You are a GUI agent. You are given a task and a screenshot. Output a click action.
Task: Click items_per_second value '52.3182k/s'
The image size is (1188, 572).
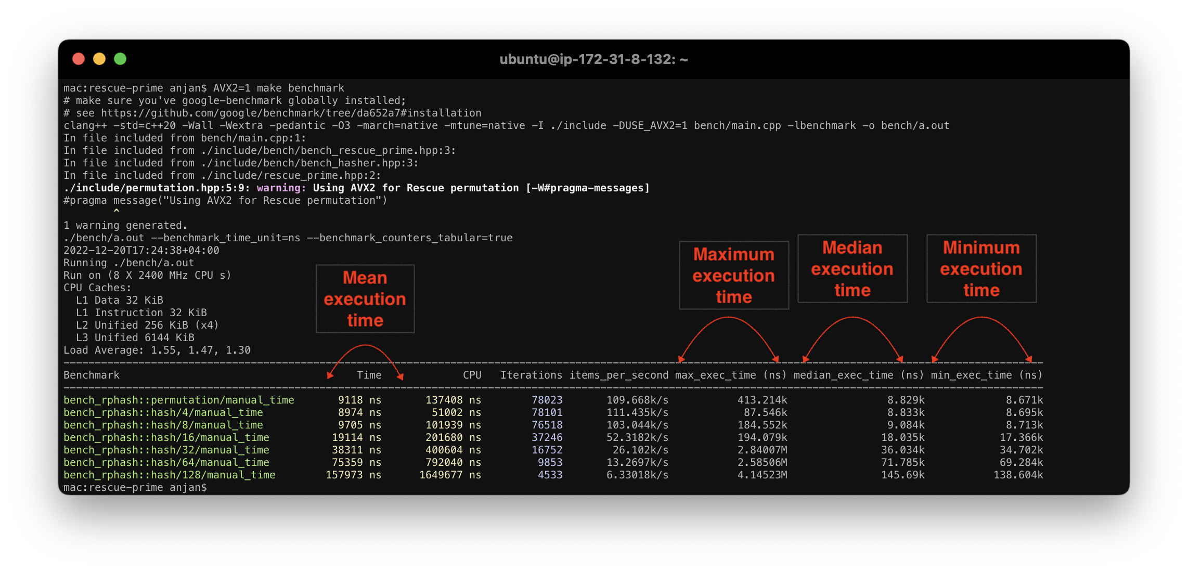pyautogui.click(x=638, y=437)
